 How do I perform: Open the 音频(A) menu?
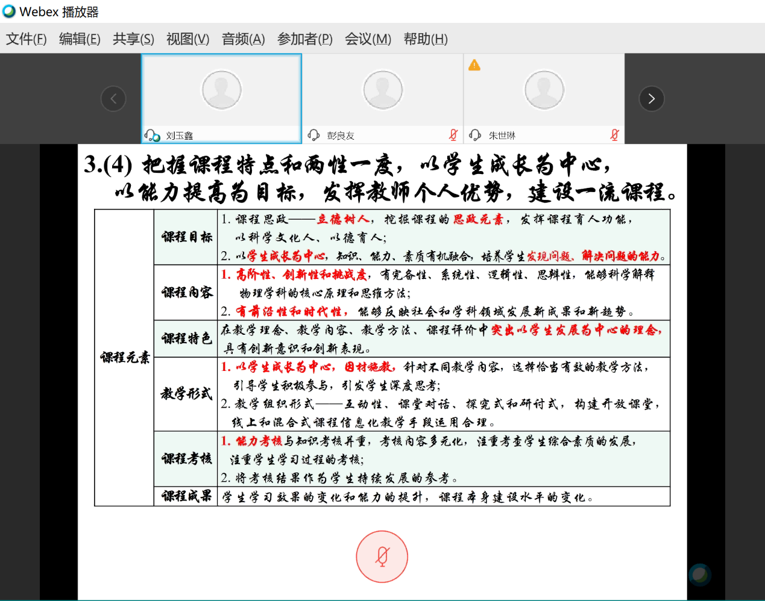click(243, 39)
